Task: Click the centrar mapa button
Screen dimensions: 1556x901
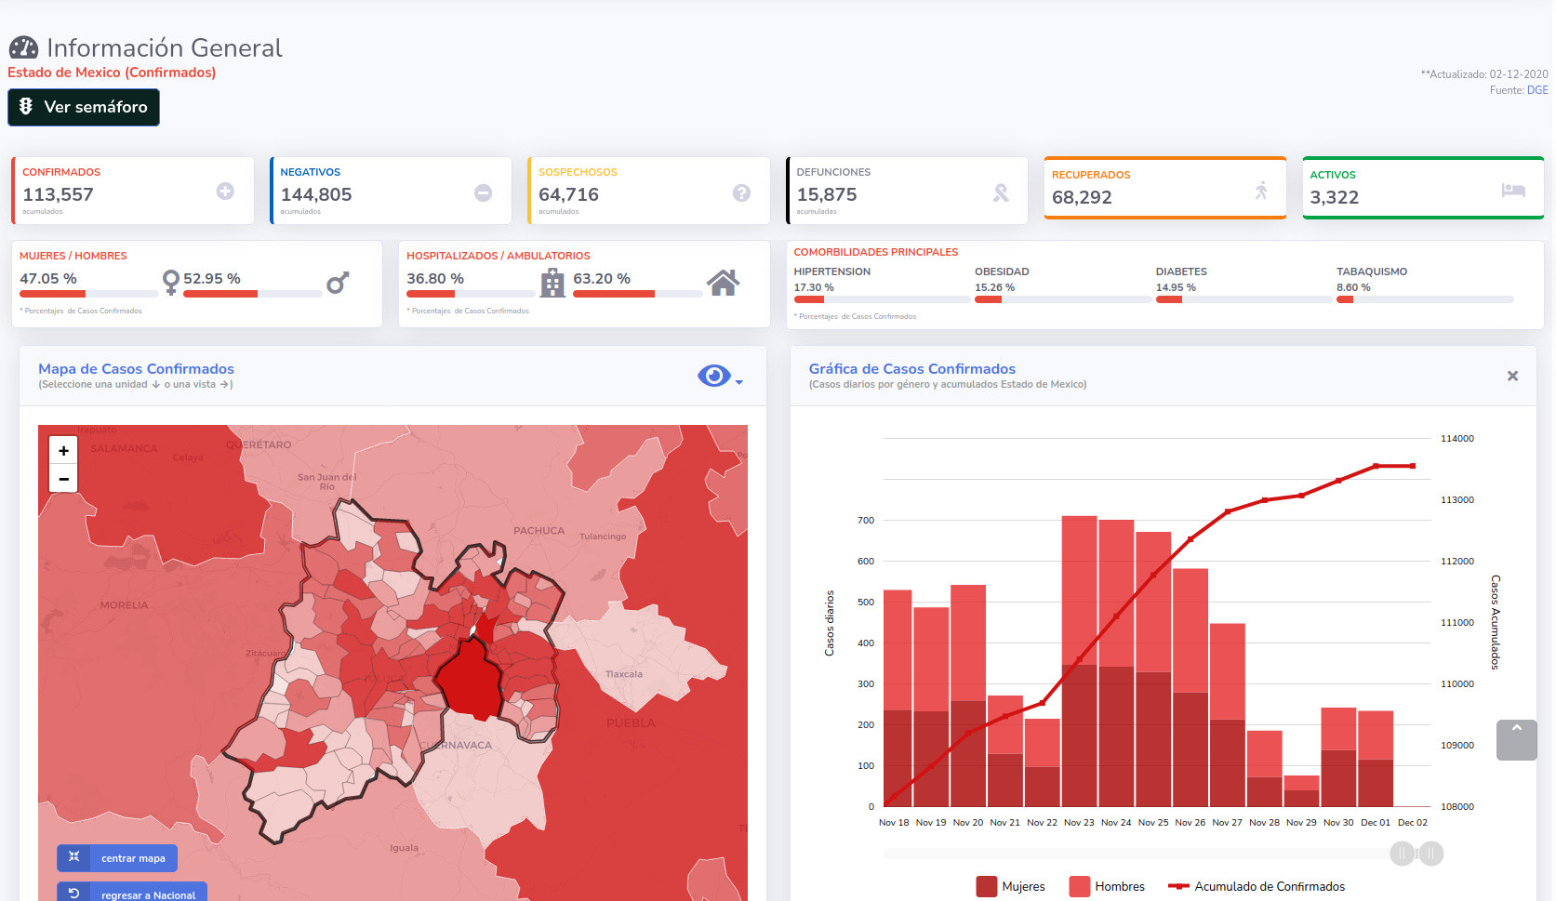Action: (x=117, y=858)
